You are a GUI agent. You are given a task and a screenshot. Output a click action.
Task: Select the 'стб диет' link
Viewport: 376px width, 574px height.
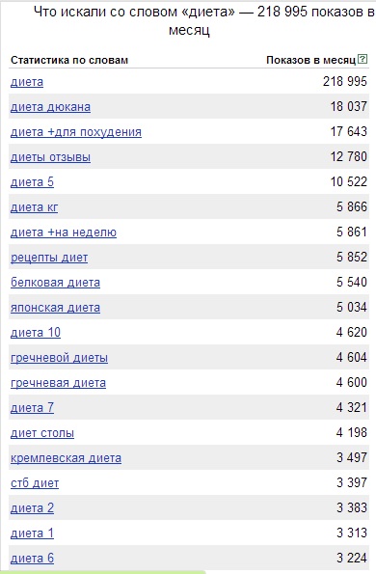pyautogui.click(x=35, y=483)
